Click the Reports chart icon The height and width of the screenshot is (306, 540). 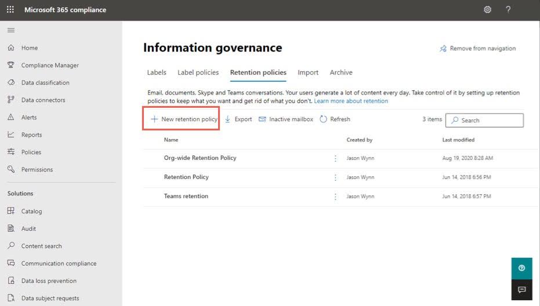[x=11, y=134]
